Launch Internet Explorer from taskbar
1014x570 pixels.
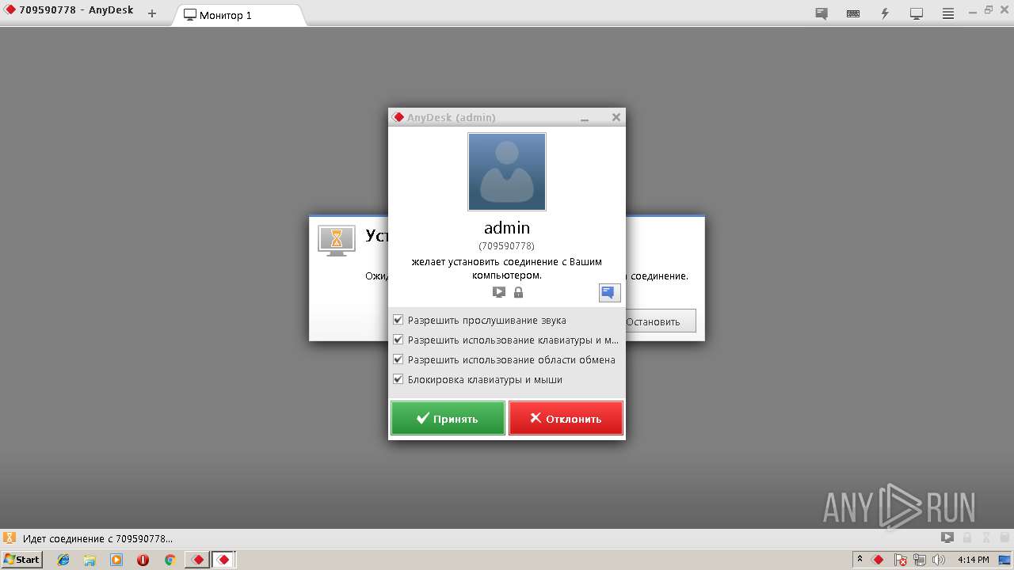tap(63, 560)
